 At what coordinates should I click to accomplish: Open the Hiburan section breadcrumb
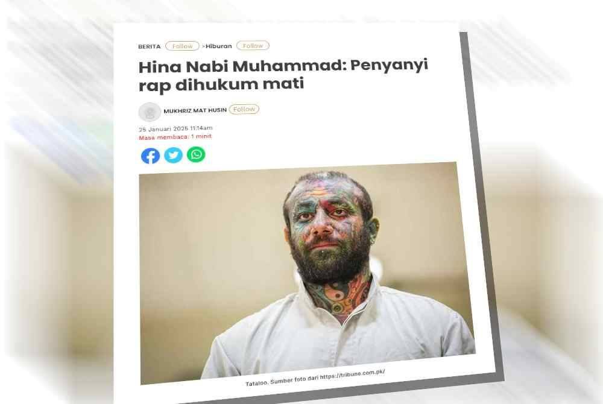pos(218,46)
